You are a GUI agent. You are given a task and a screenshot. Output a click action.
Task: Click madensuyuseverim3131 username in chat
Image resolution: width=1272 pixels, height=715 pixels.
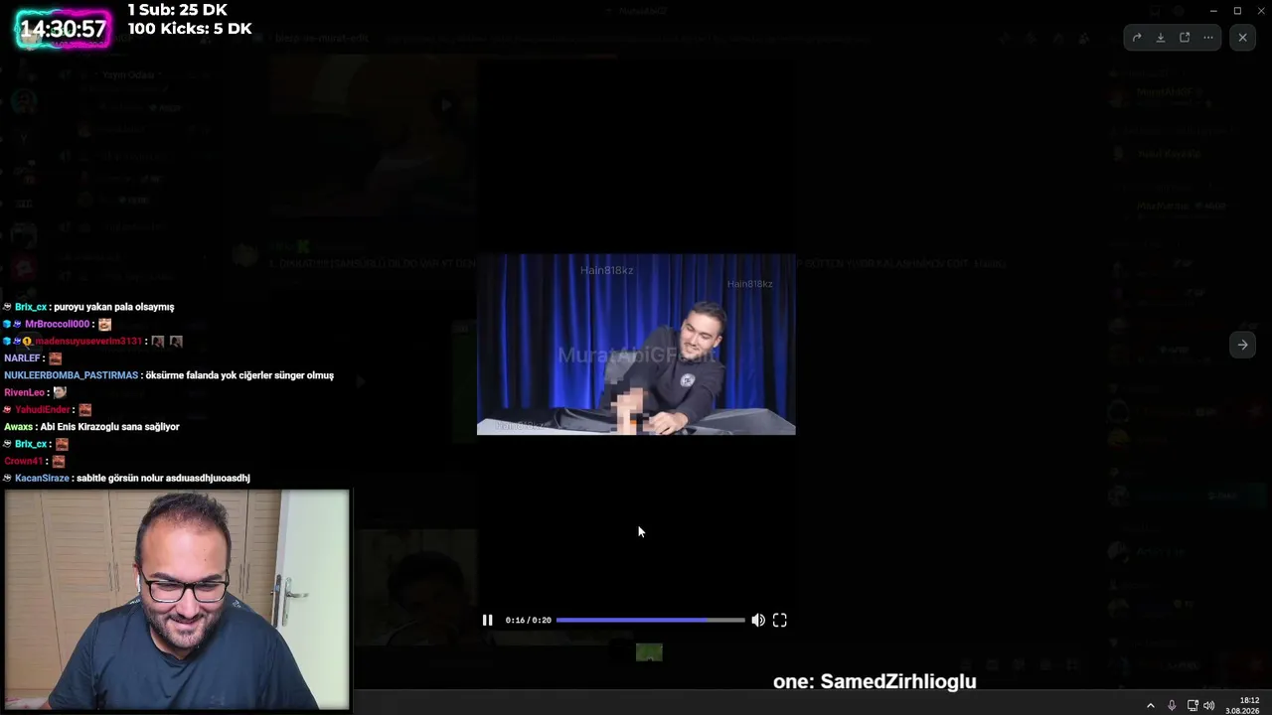click(x=88, y=342)
